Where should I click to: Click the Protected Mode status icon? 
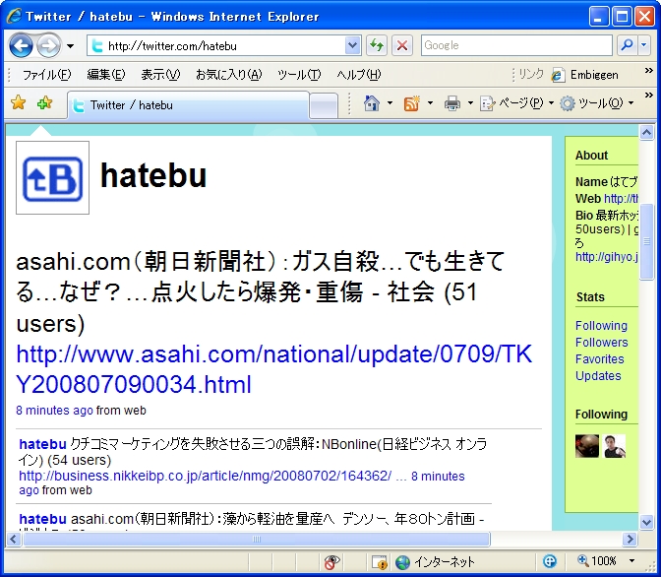(550, 562)
